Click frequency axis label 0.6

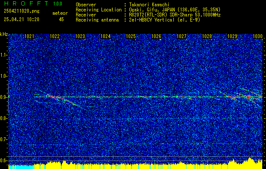point(3,161)
